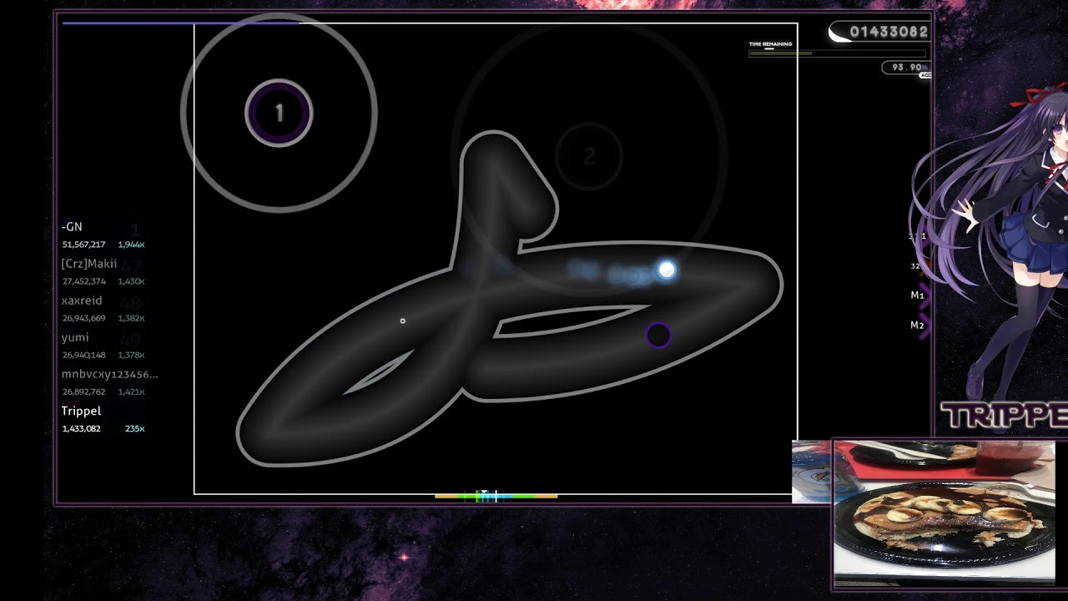The height and width of the screenshot is (601, 1068).
Task: Click the score value 26,892,762
Action: click(x=83, y=391)
